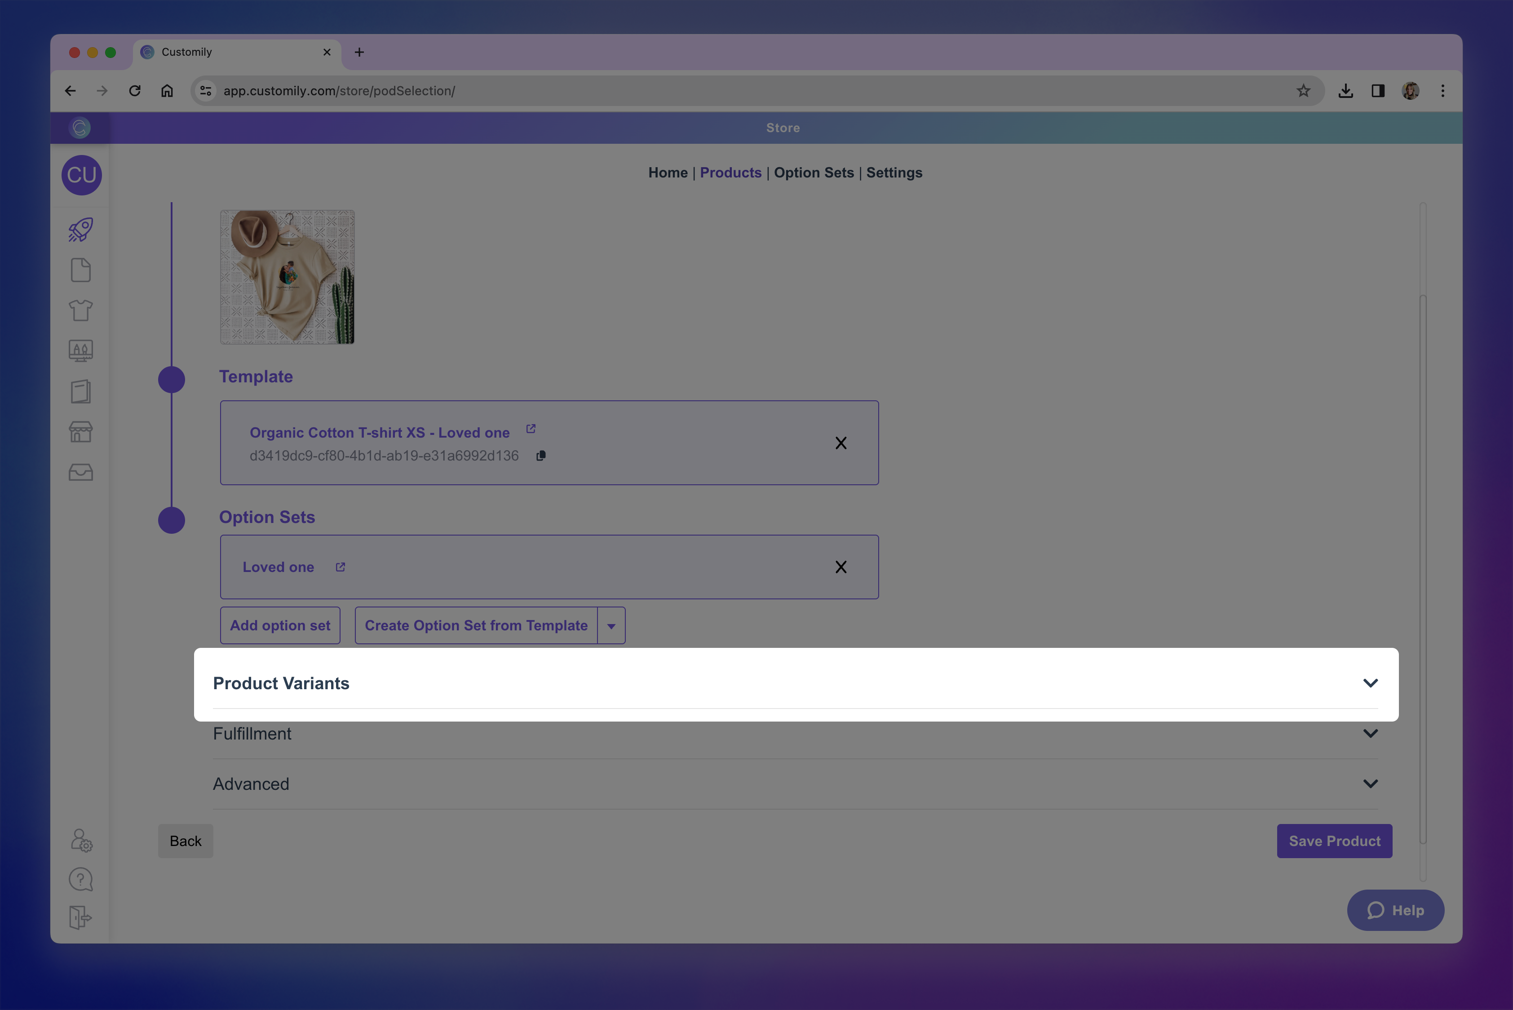The image size is (1513, 1010).
Task: Expand the Product Variants section
Action: [1370, 683]
